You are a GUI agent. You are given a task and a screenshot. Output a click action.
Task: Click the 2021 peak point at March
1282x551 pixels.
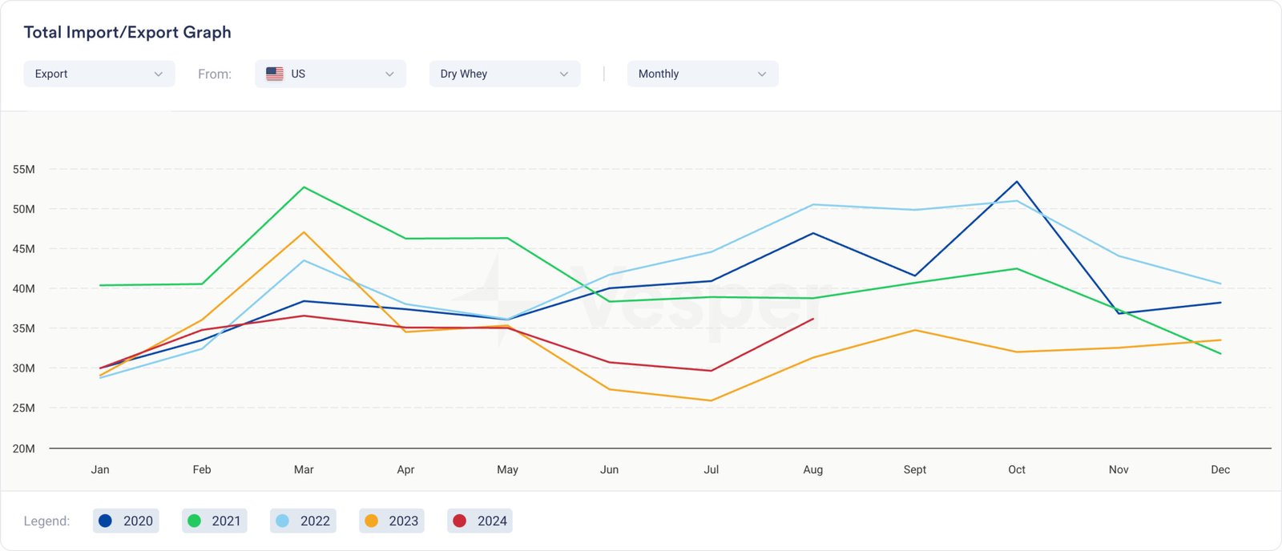pyautogui.click(x=304, y=187)
